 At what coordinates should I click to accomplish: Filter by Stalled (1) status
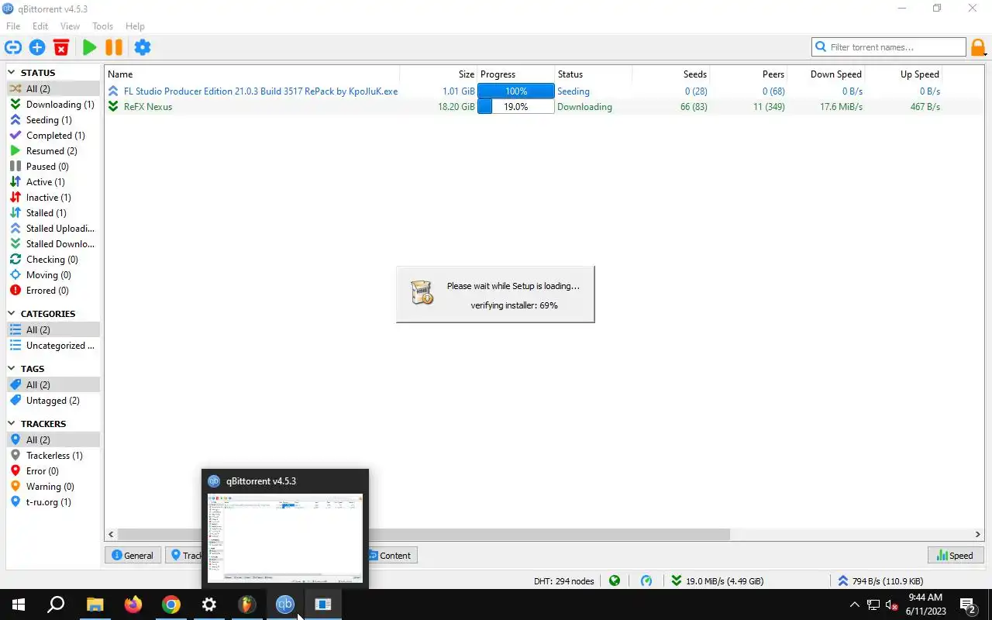click(x=53, y=213)
